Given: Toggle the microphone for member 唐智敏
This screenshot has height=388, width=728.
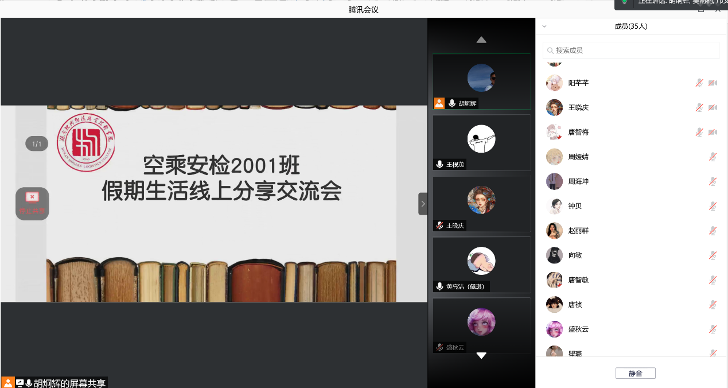Looking at the screenshot, I should pos(713,280).
